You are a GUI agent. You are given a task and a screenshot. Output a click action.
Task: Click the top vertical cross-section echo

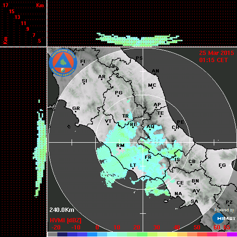pyautogui.click(x=139, y=39)
